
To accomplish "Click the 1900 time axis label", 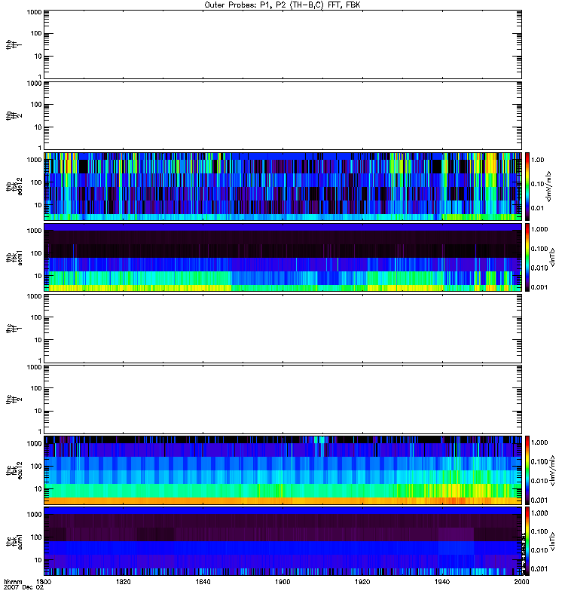I will pyautogui.click(x=282, y=583).
